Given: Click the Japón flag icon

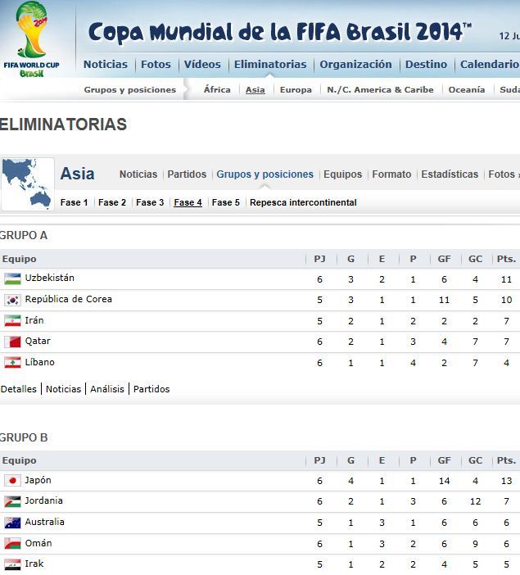Looking at the screenshot, I should (x=12, y=481).
